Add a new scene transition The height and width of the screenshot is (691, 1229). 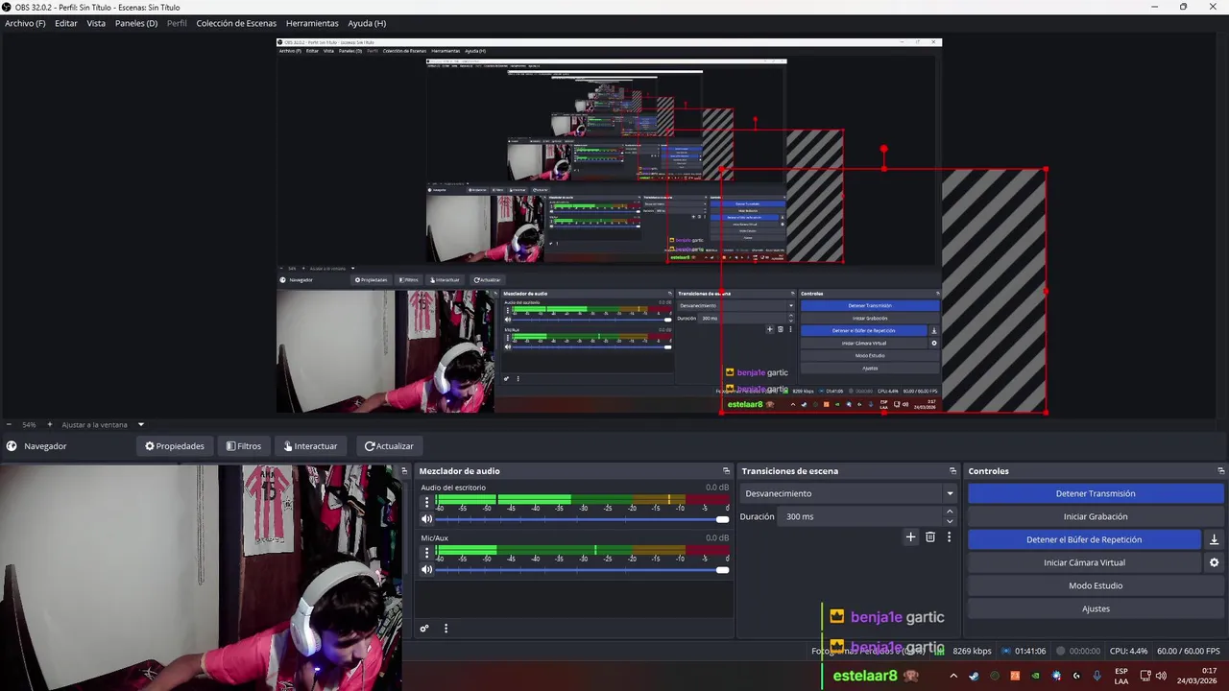[910, 537]
